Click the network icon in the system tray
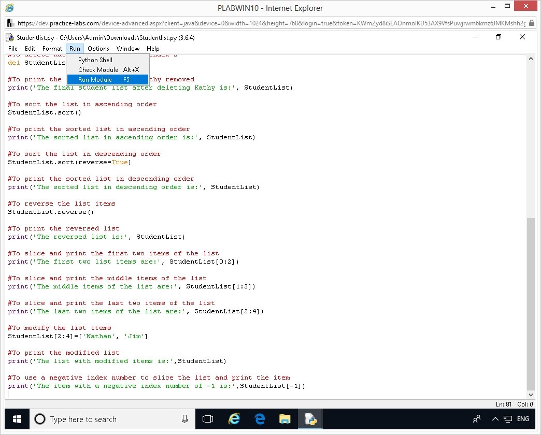Image resolution: width=541 pixels, height=435 pixels. point(508,419)
